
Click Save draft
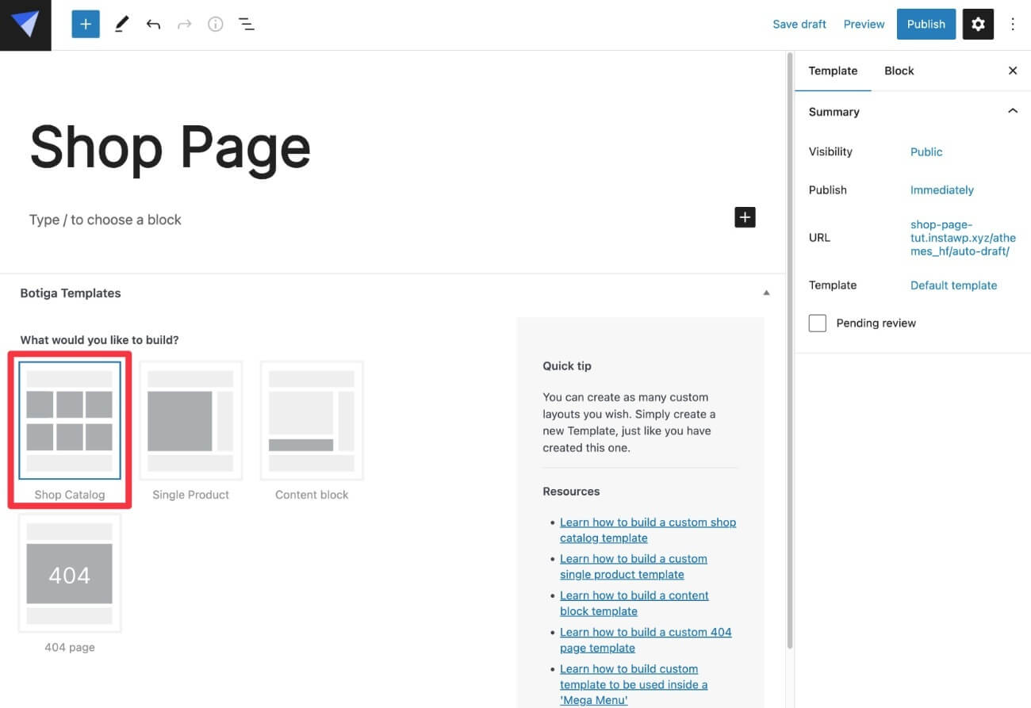tap(799, 25)
